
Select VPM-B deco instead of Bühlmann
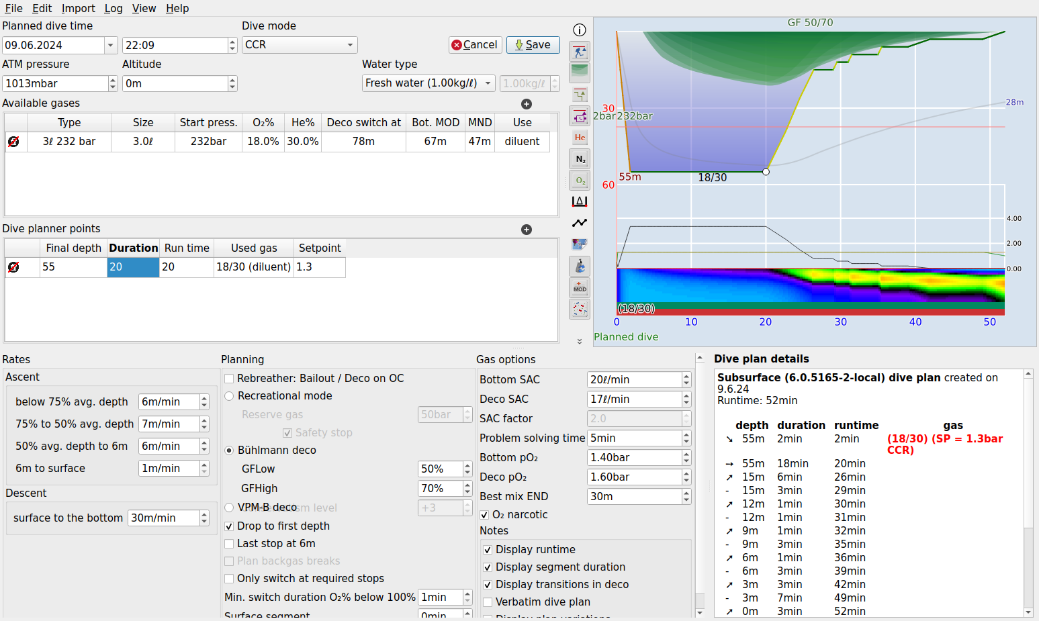pyautogui.click(x=229, y=507)
